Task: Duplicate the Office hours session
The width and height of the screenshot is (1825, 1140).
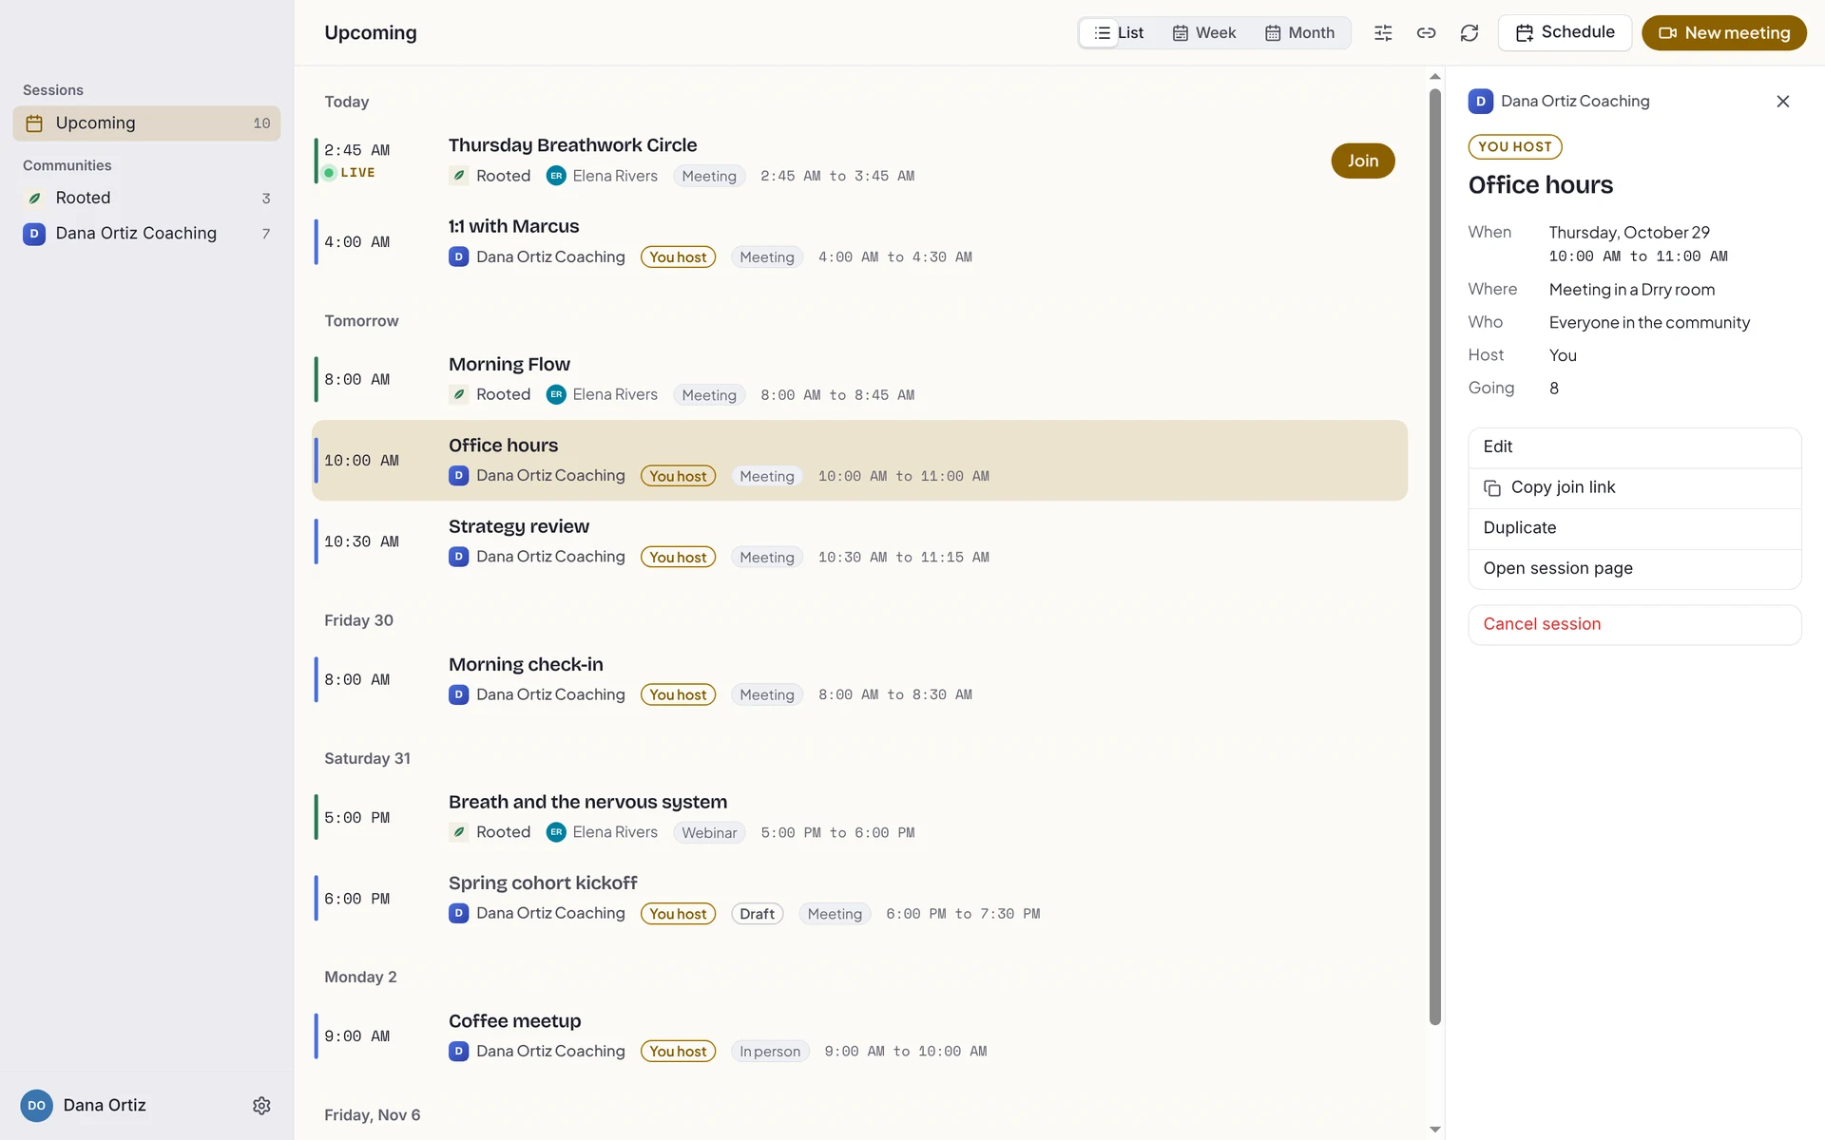Action: tap(1634, 528)
